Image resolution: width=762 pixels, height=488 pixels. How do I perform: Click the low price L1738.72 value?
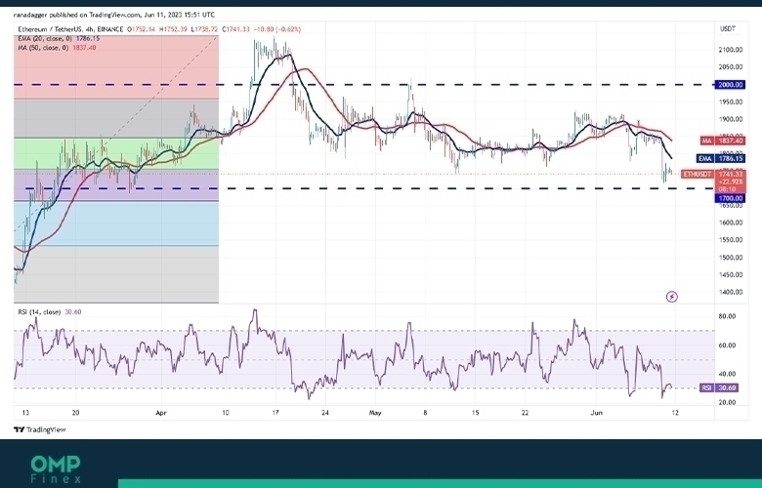click(x=204, y=29)
